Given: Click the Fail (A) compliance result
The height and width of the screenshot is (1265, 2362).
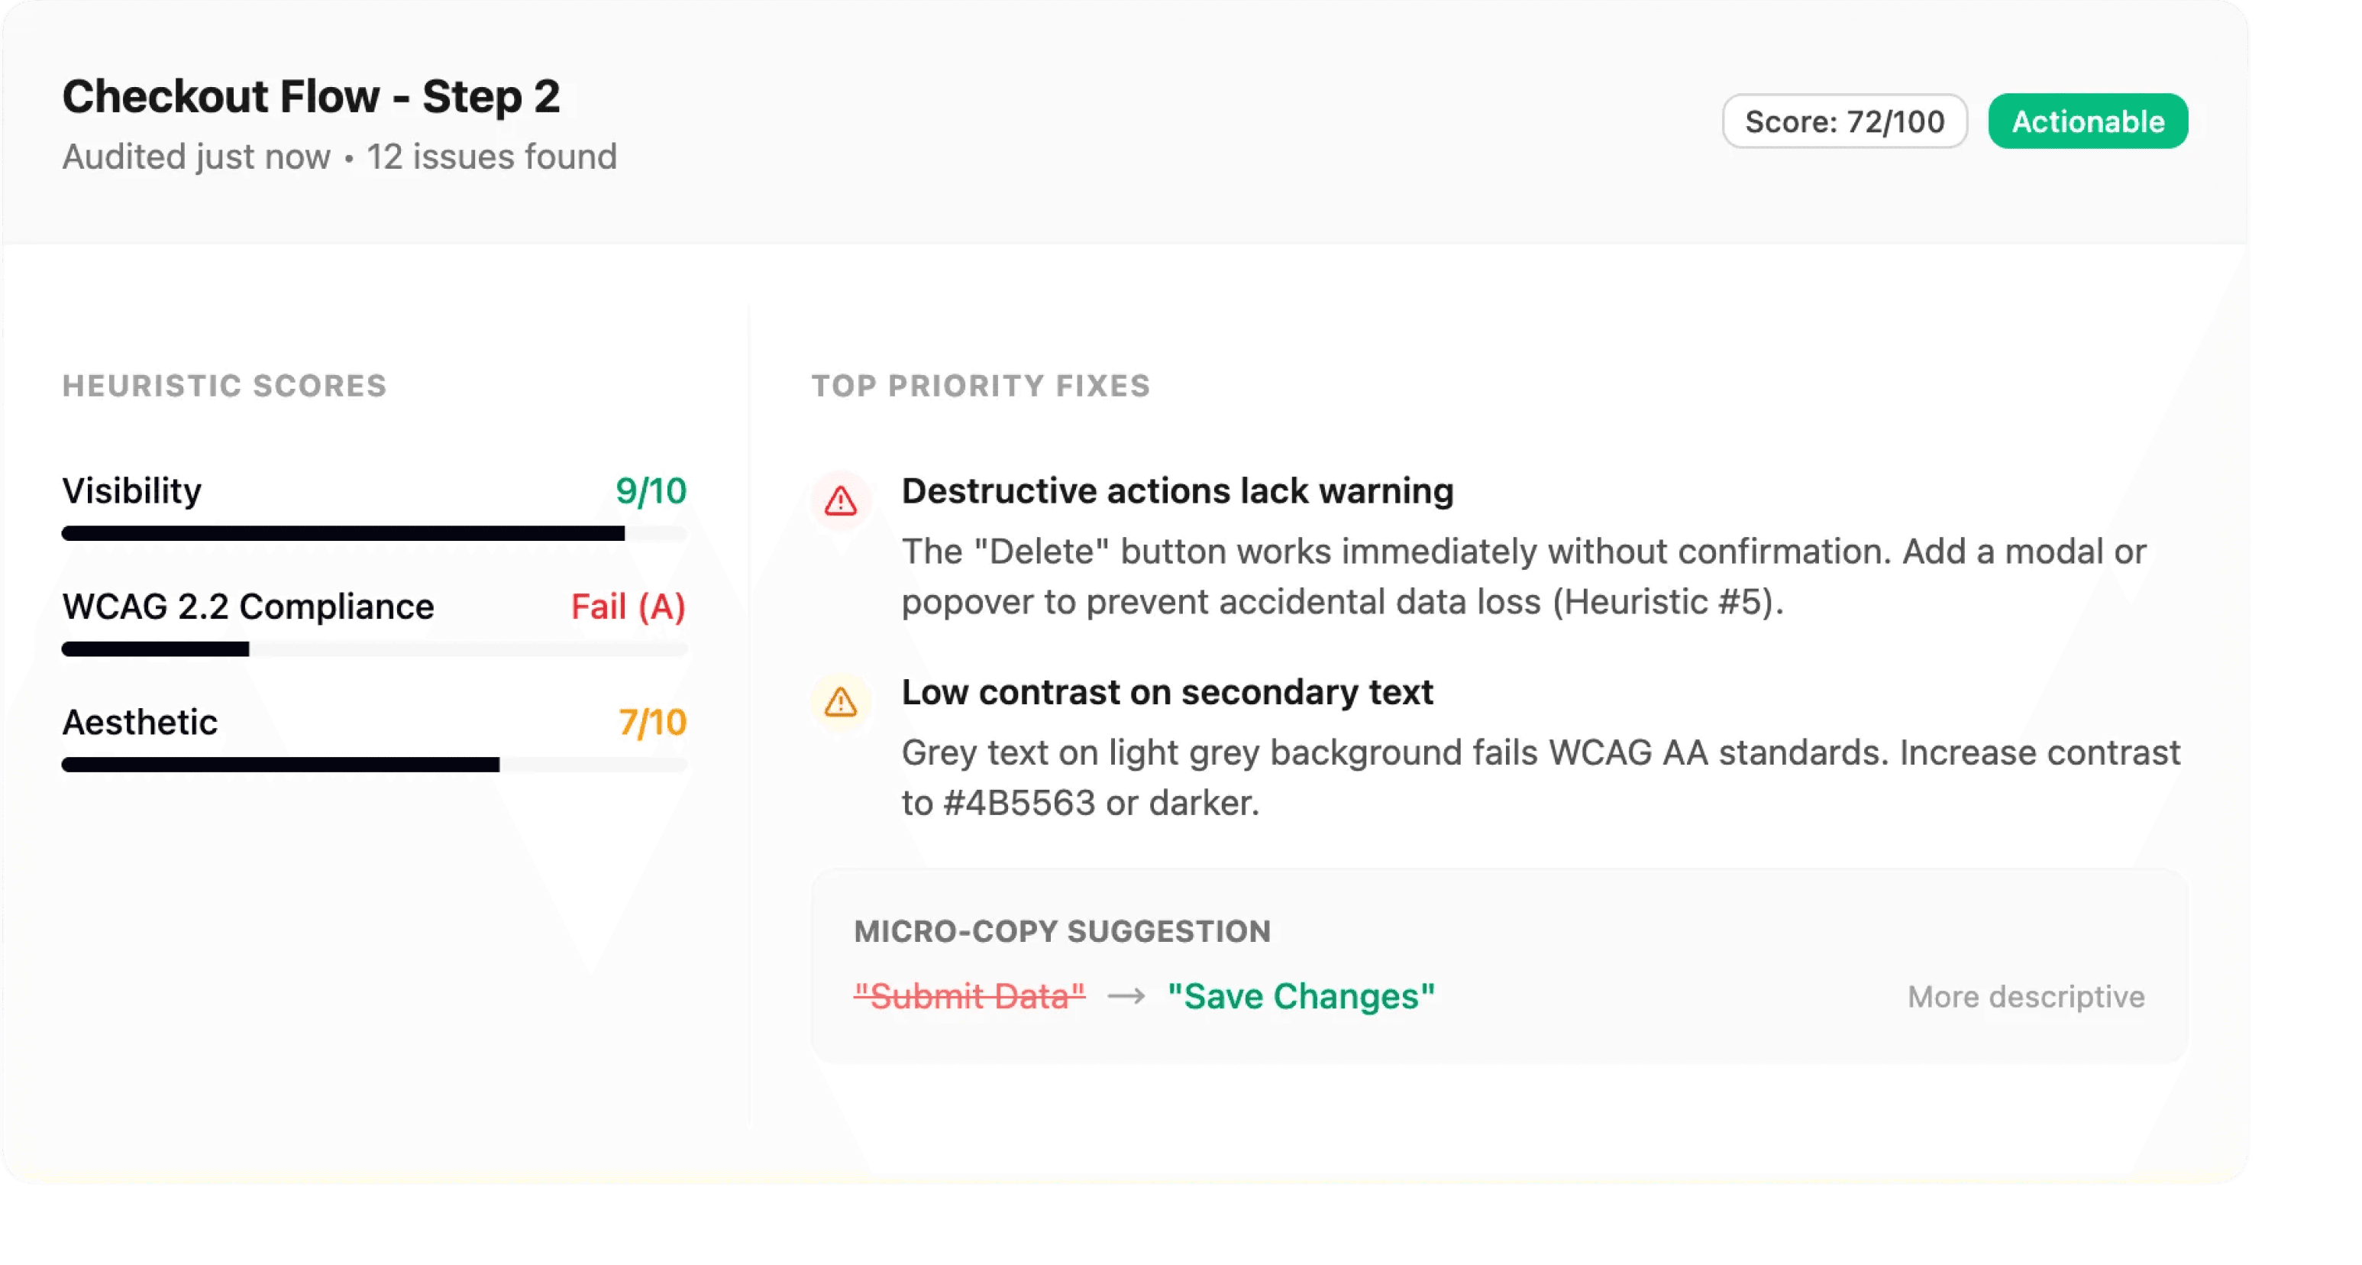Looking at the screenshot, I should [628, 607].
